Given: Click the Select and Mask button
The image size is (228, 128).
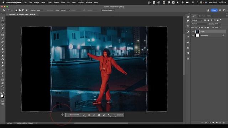Looking at the screenshot, I should [108, 10].
